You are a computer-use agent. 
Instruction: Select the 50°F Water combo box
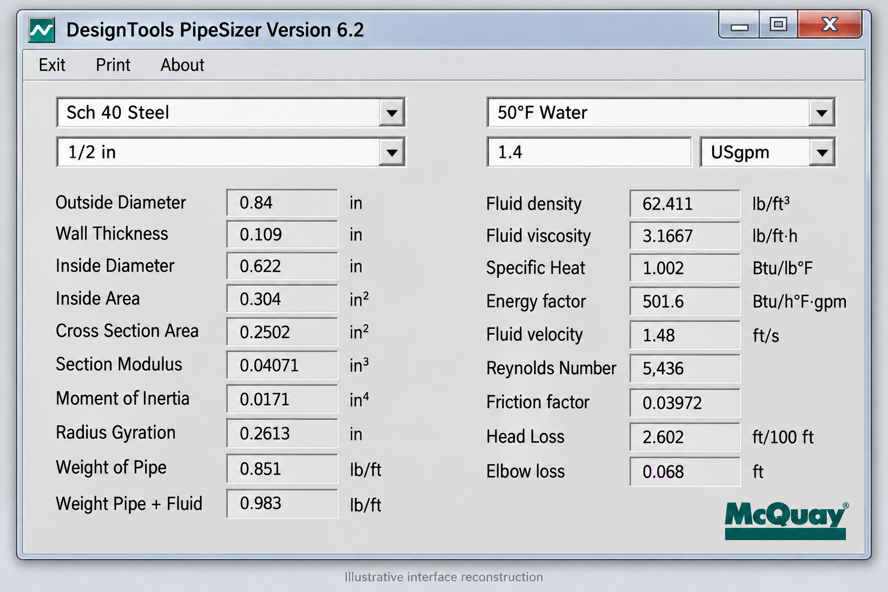pos(661,113)
